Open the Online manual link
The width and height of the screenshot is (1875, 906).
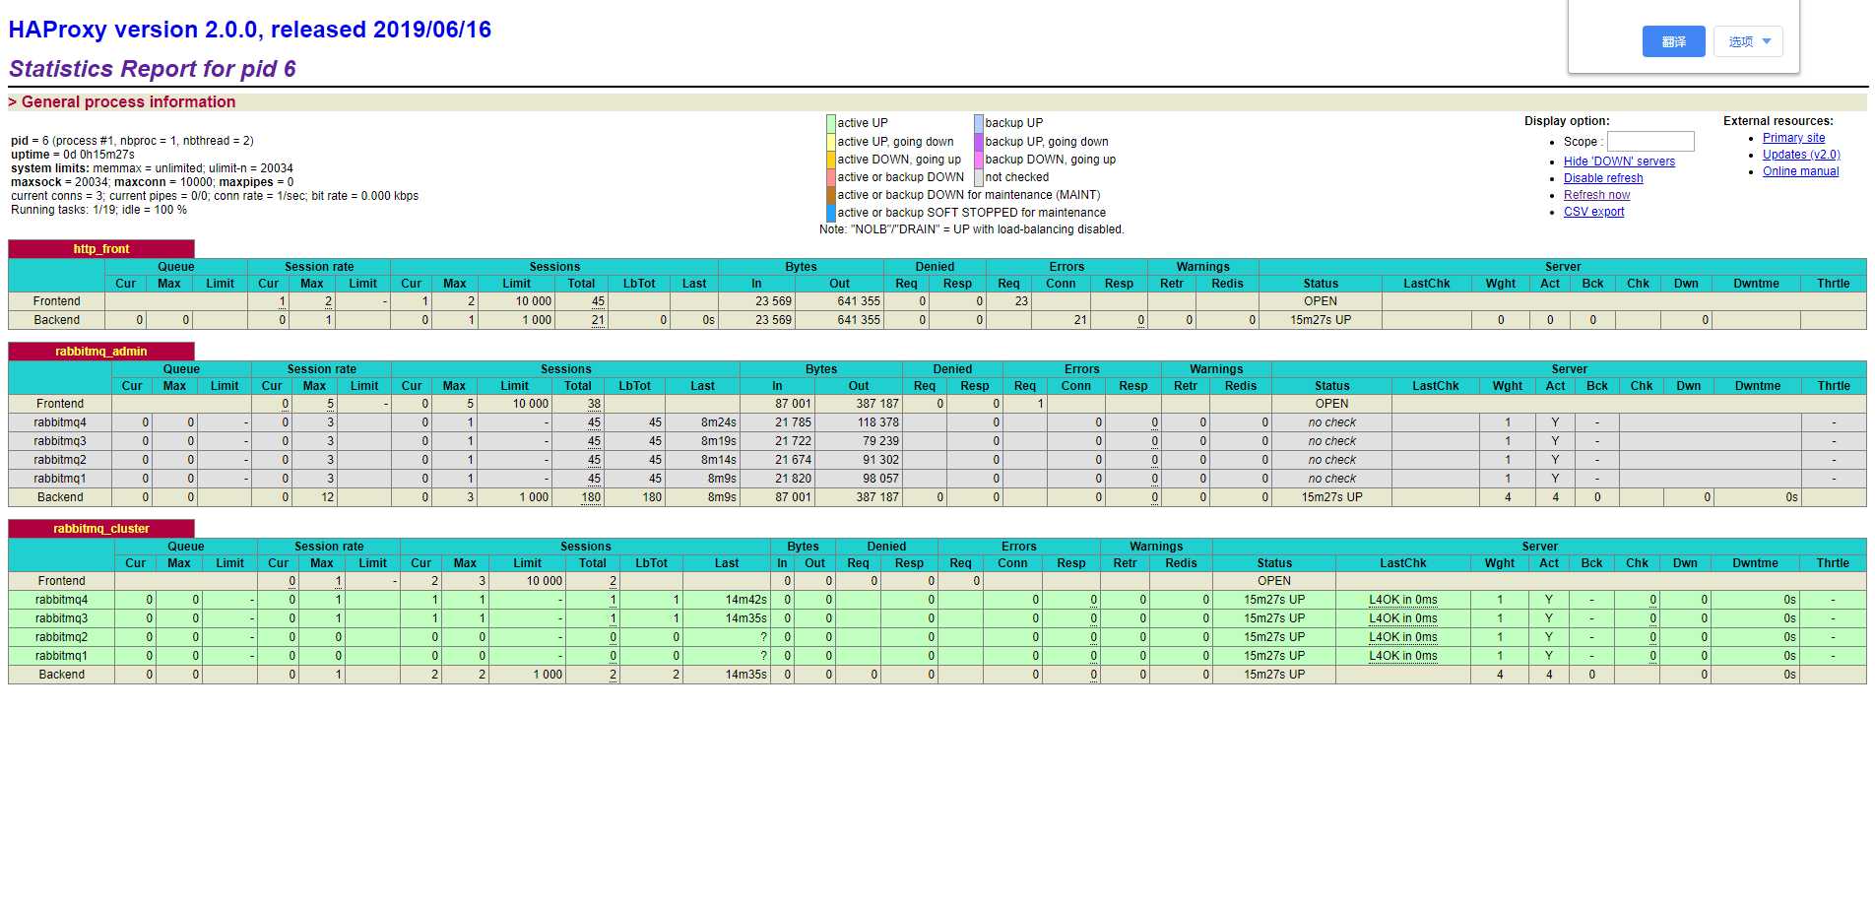tap(1800, 171)
